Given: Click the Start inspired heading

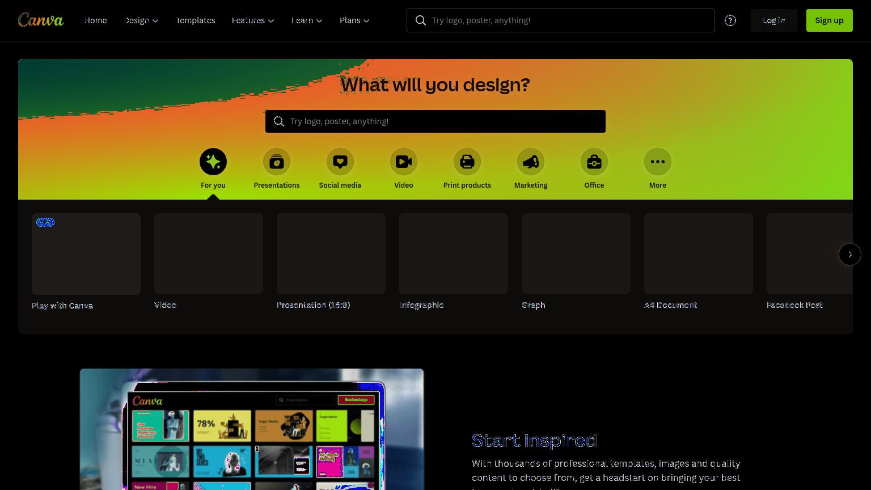Looking at the screenshot, I should pyautogui.click(x=534, y=440).
